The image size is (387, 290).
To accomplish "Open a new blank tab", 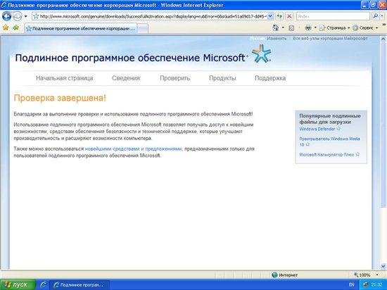I will tap(143, 29).
